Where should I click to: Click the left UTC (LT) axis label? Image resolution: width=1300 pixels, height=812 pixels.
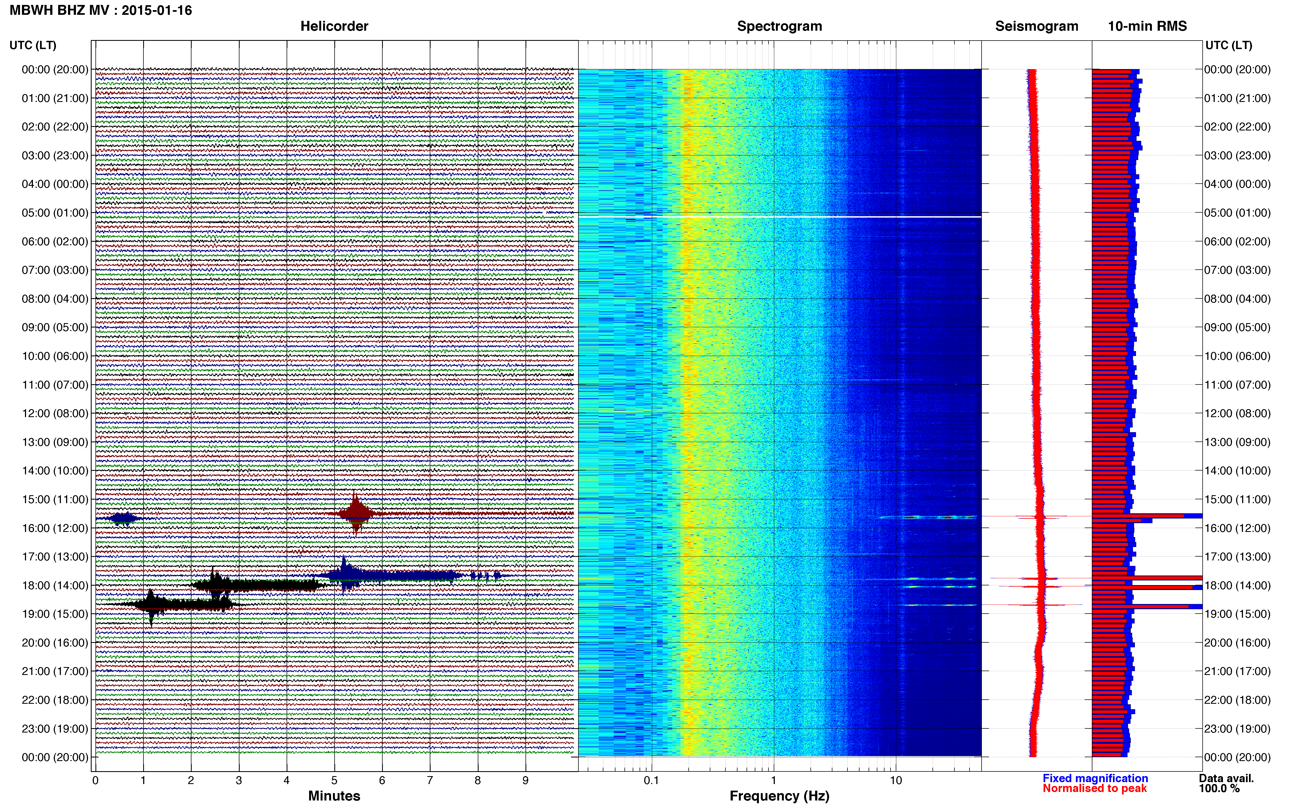click(x=33, y=45)
